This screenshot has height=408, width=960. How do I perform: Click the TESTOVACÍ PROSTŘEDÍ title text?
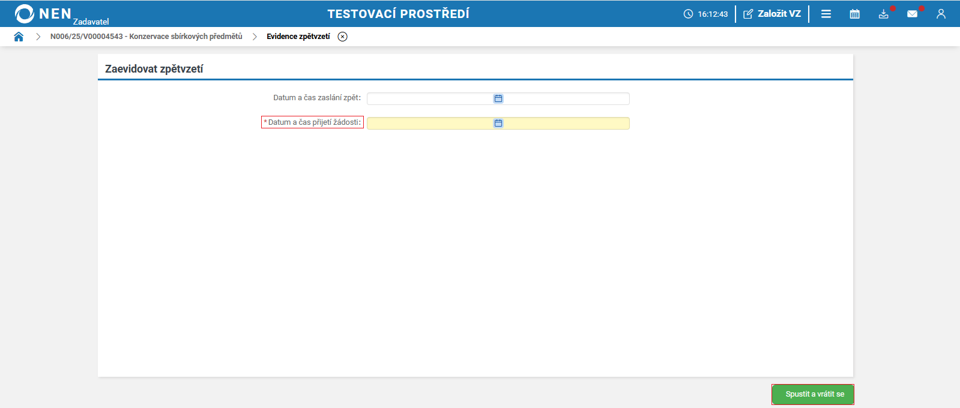point(399,14)
